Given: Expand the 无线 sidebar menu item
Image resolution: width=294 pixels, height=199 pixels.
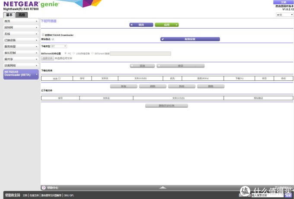Looking at the screenshot, I should [x=20, y=34].
